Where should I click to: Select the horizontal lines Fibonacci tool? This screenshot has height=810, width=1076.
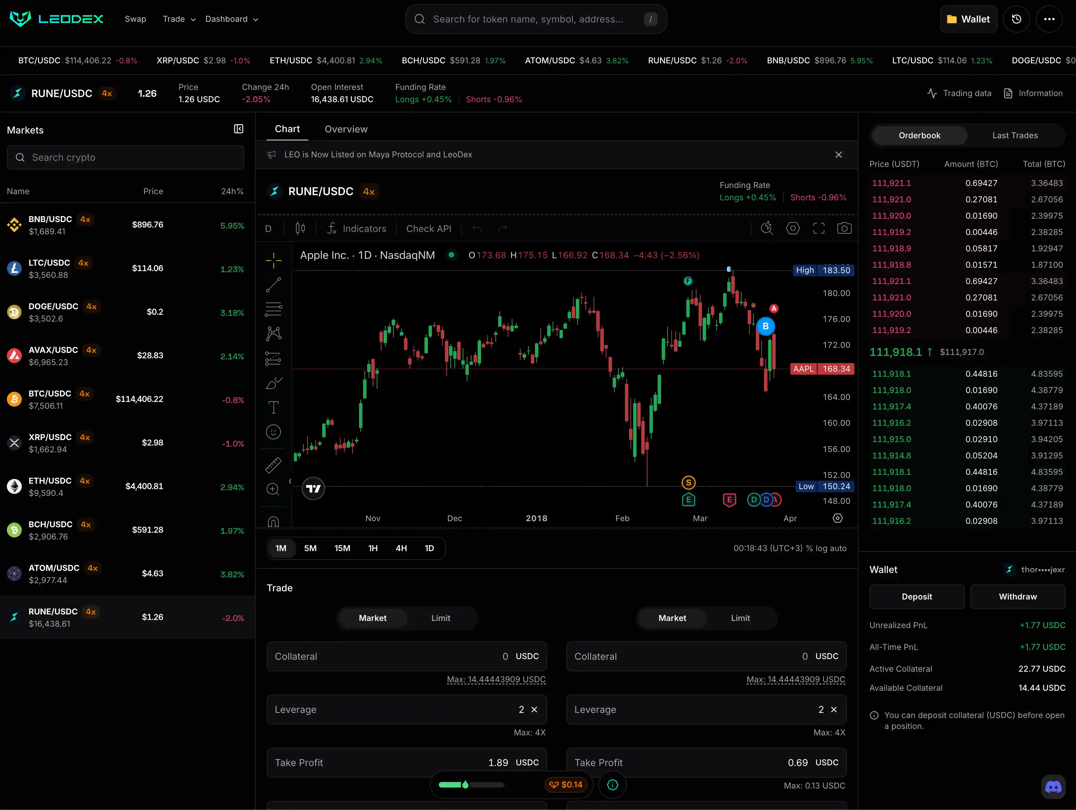click(273, 309)
